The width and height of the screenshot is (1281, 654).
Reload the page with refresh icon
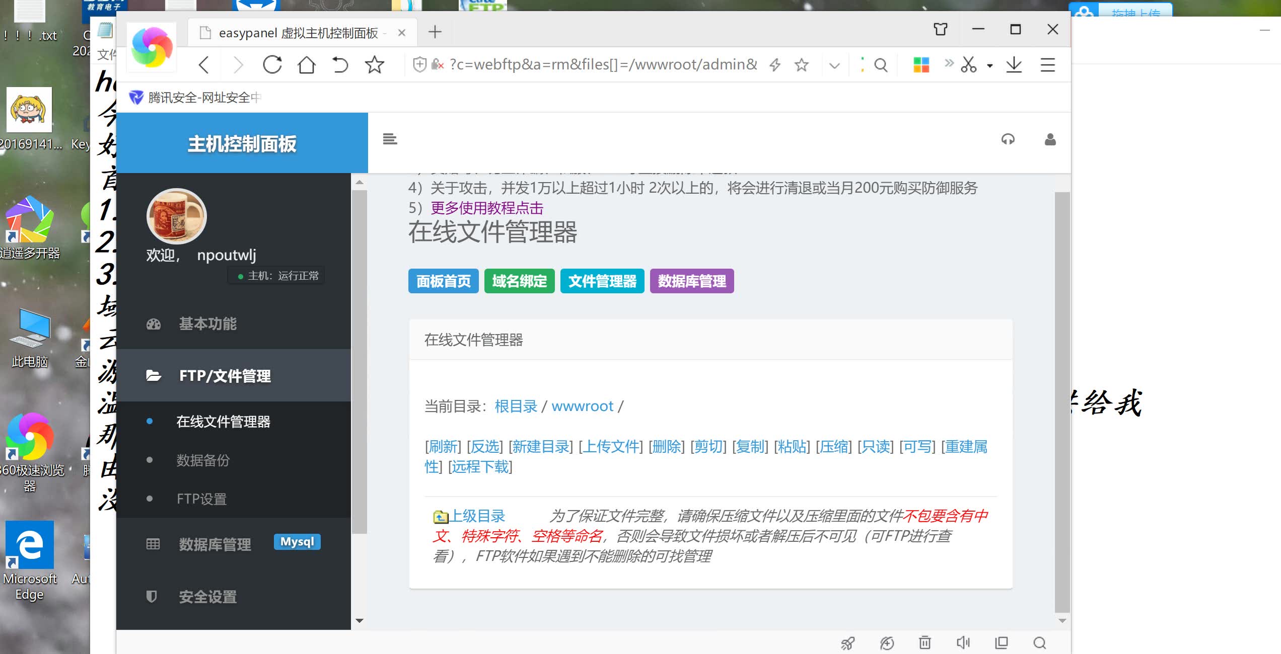pyautogui.click(x=272, y=65)
